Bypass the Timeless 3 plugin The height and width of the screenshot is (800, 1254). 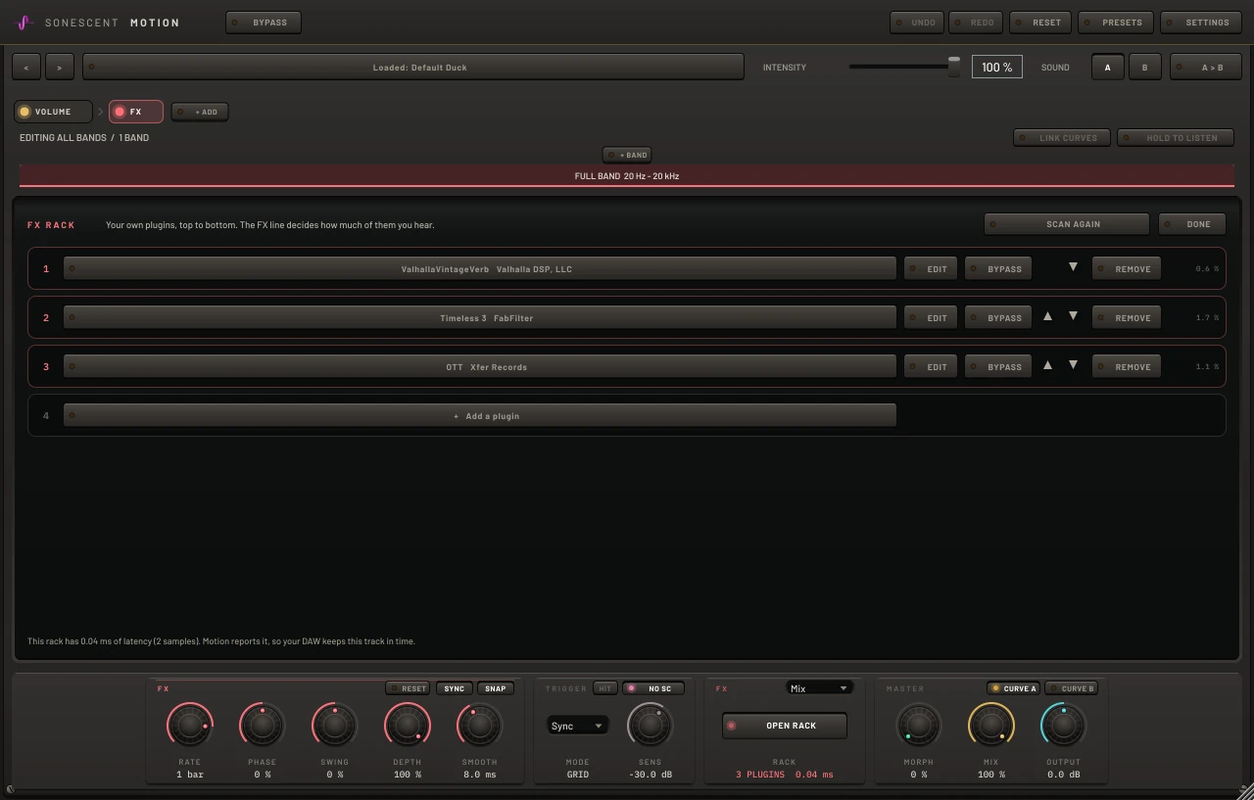coord(998,318)
